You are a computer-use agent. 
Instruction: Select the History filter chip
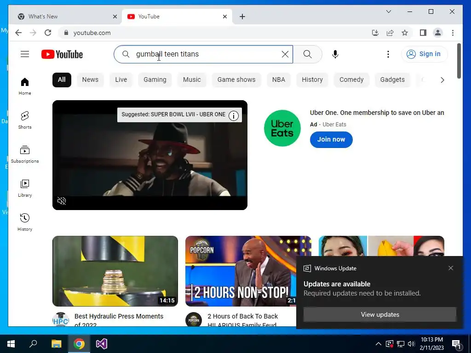coord(312,80)
